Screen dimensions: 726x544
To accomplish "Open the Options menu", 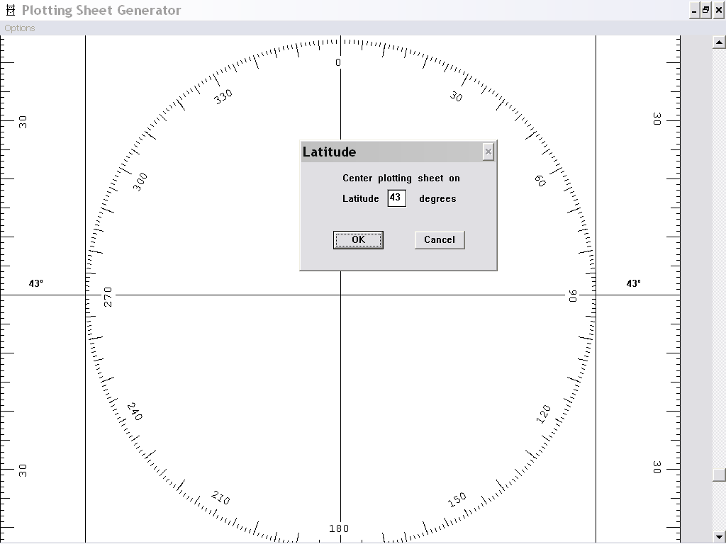I will tap(19, 28).
